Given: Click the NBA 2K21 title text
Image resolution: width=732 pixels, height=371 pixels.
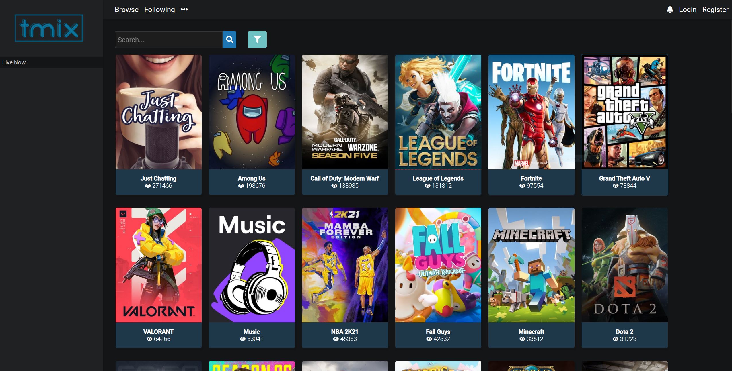Looking at the screenshot, I should pos(345,332).
